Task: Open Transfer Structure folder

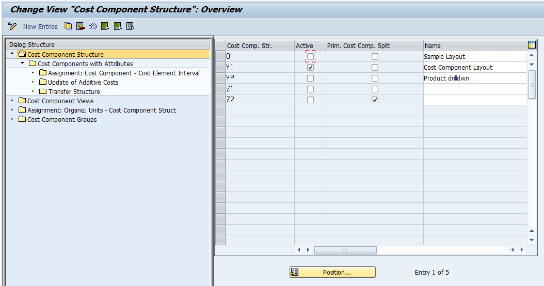Action: click(74, 91)
